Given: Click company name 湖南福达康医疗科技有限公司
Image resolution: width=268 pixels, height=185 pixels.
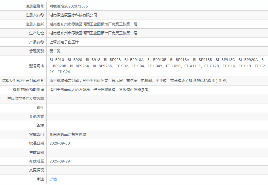Looking at the screenshot, I should point(73,15).
